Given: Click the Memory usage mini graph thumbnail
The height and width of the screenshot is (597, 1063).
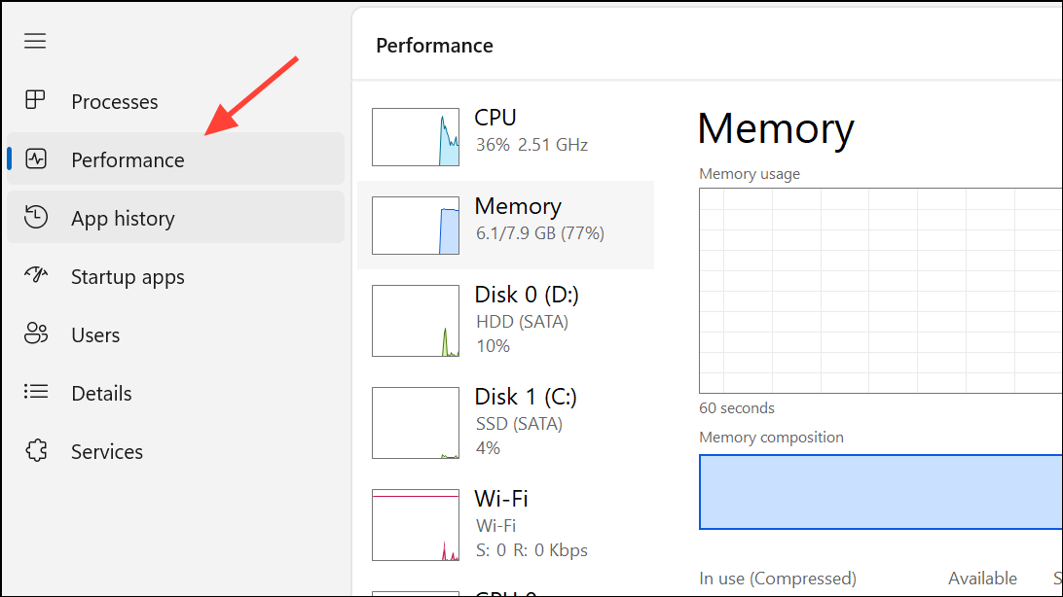Looking at the screenshot, I should click(416, 225).
